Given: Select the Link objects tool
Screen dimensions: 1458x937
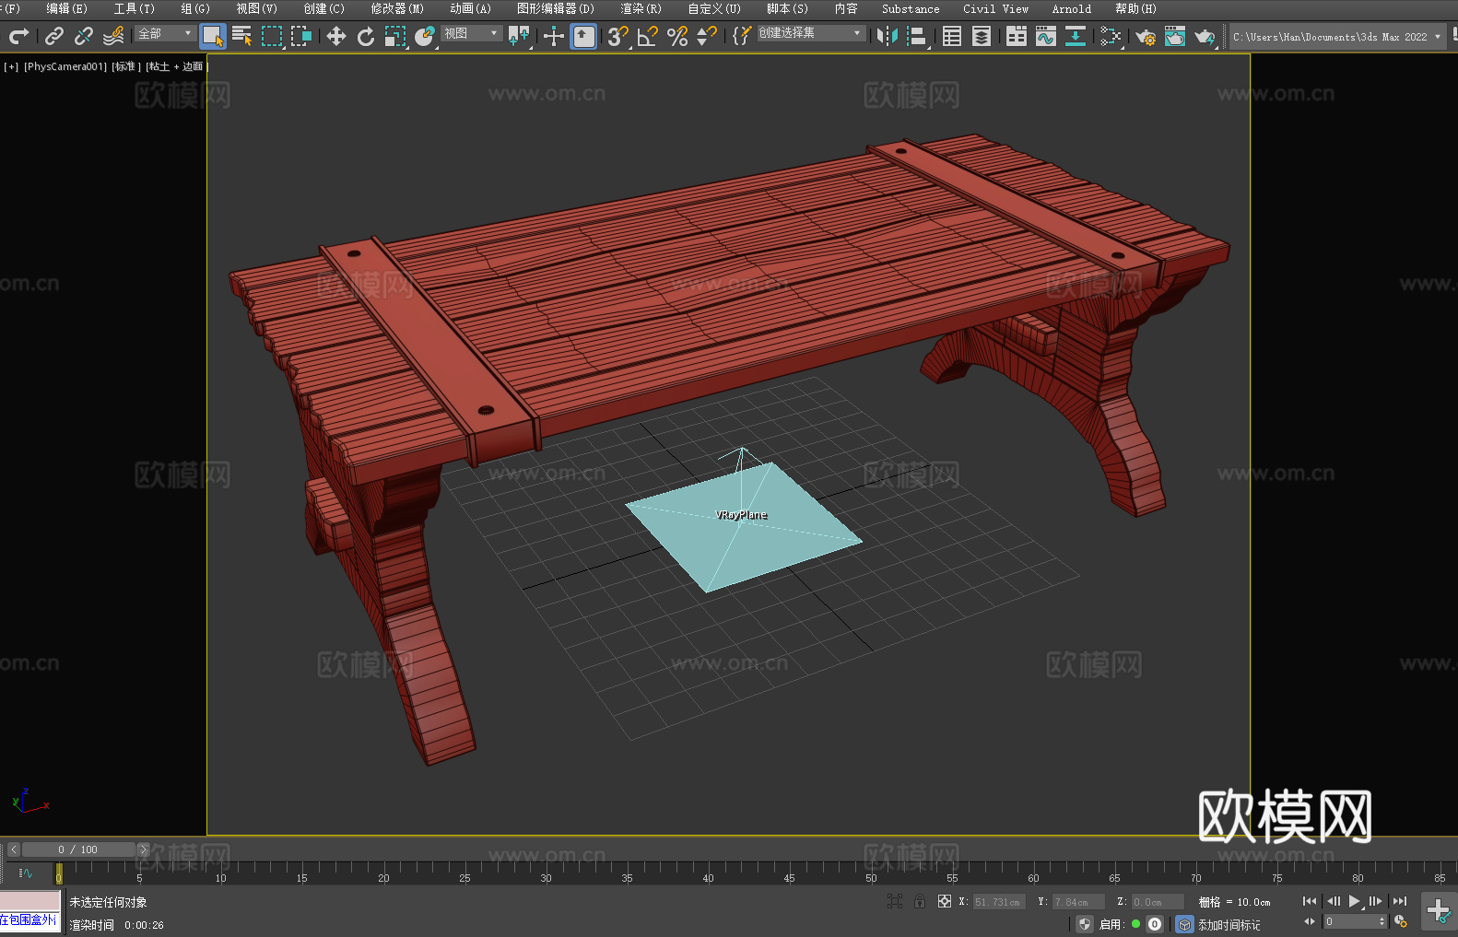Looking at the screenshot, I should tap(54, 36).
